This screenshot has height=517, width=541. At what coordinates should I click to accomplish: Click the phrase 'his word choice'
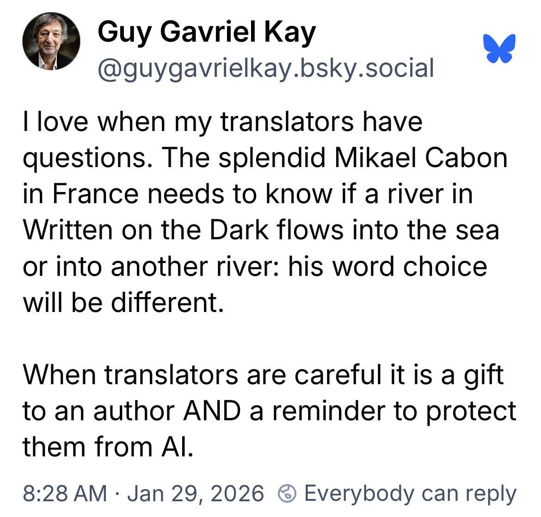tap(387, 267)
